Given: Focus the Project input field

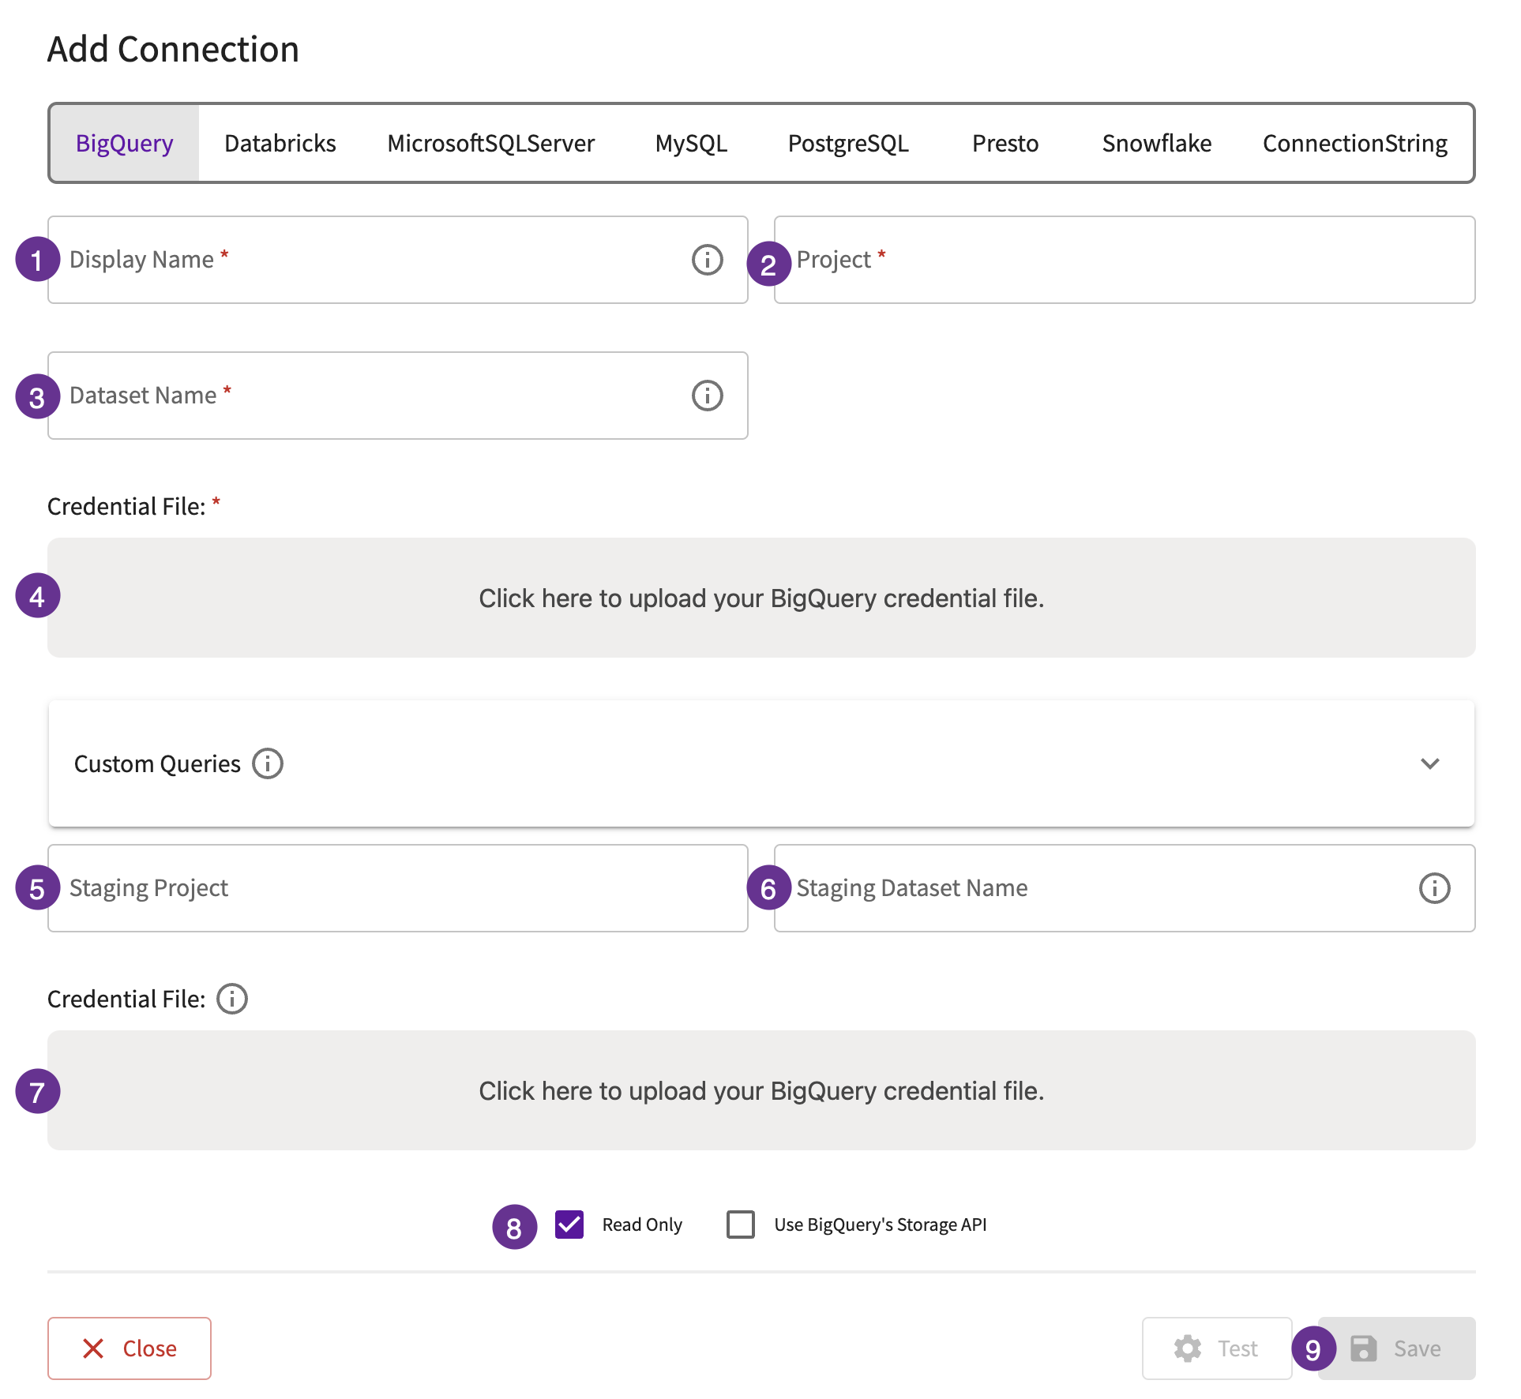Looking at the screenshot, I should point(1125,260).
